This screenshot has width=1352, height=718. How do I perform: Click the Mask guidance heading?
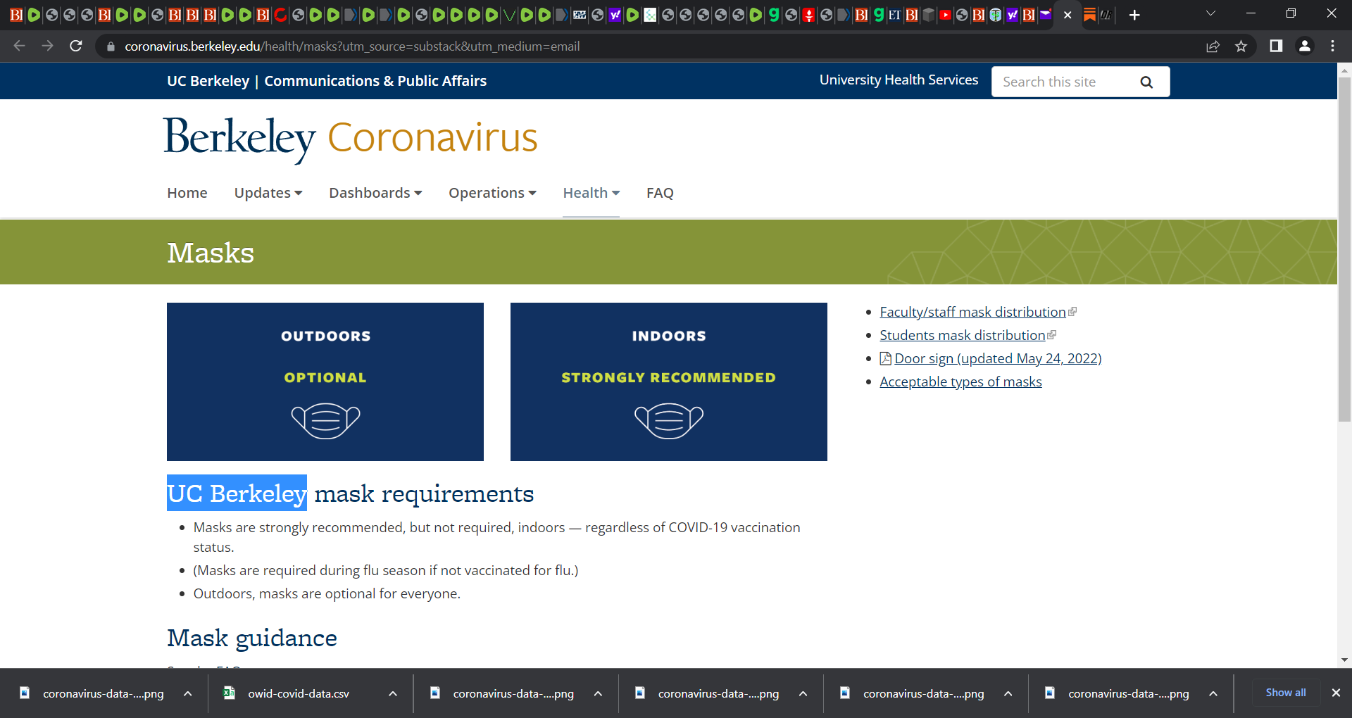(252, 638)
